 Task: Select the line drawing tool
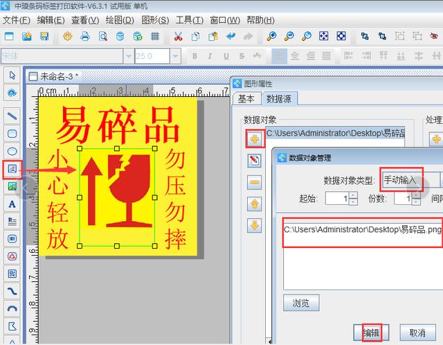(12, 115)
